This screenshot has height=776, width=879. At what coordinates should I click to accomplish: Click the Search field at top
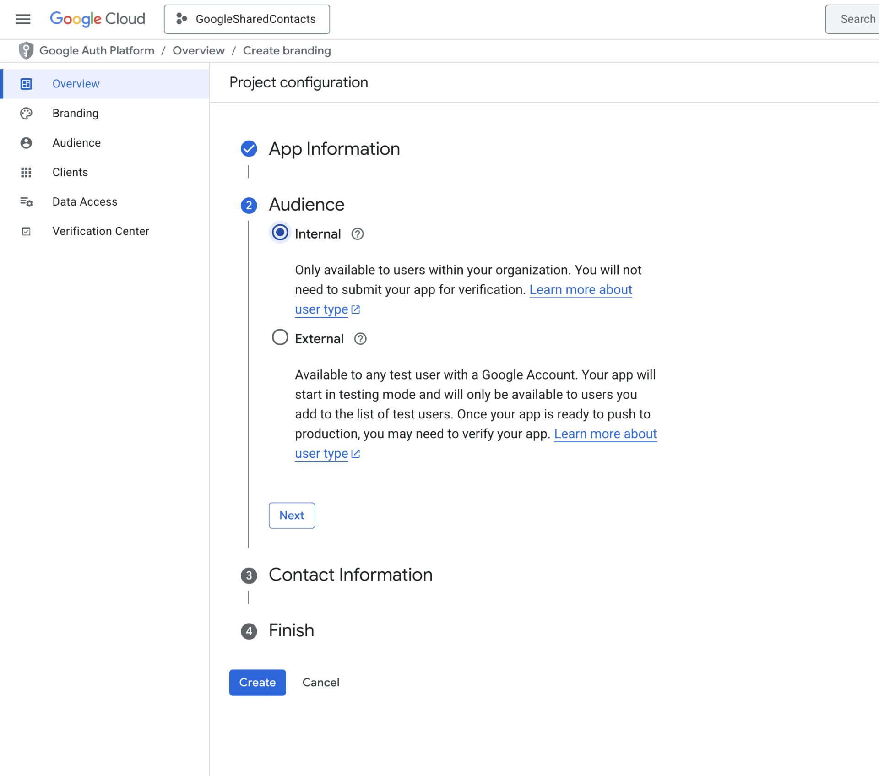click(852, 19)
